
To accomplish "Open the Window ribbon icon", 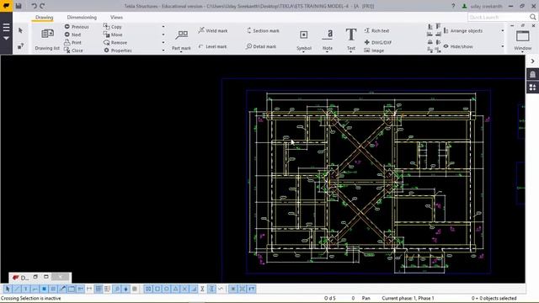I will pos(522,40).
